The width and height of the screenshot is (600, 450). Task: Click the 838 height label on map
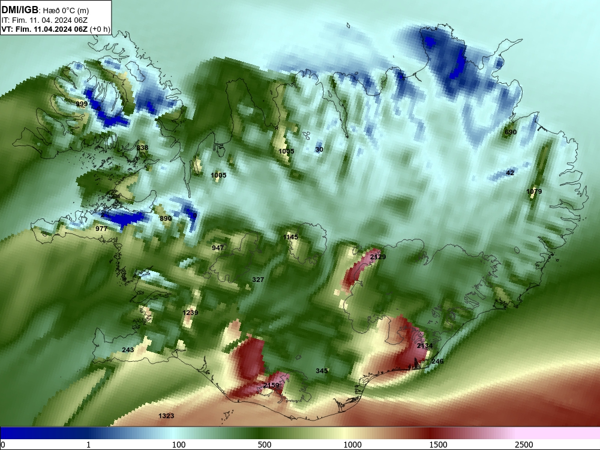click(x=142, y=148)
